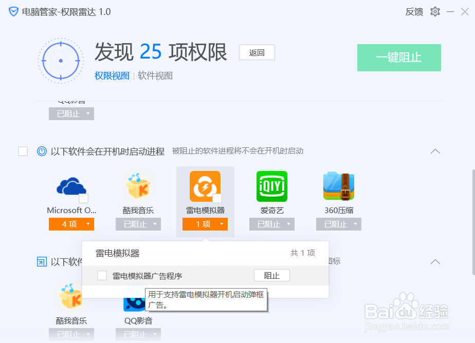Click the green 一键阻止 button
This screenshot has height=343, width=475.
click(x=399, y=58)
